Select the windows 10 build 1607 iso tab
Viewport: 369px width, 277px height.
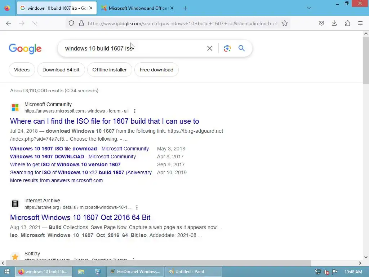coord(57,8)
